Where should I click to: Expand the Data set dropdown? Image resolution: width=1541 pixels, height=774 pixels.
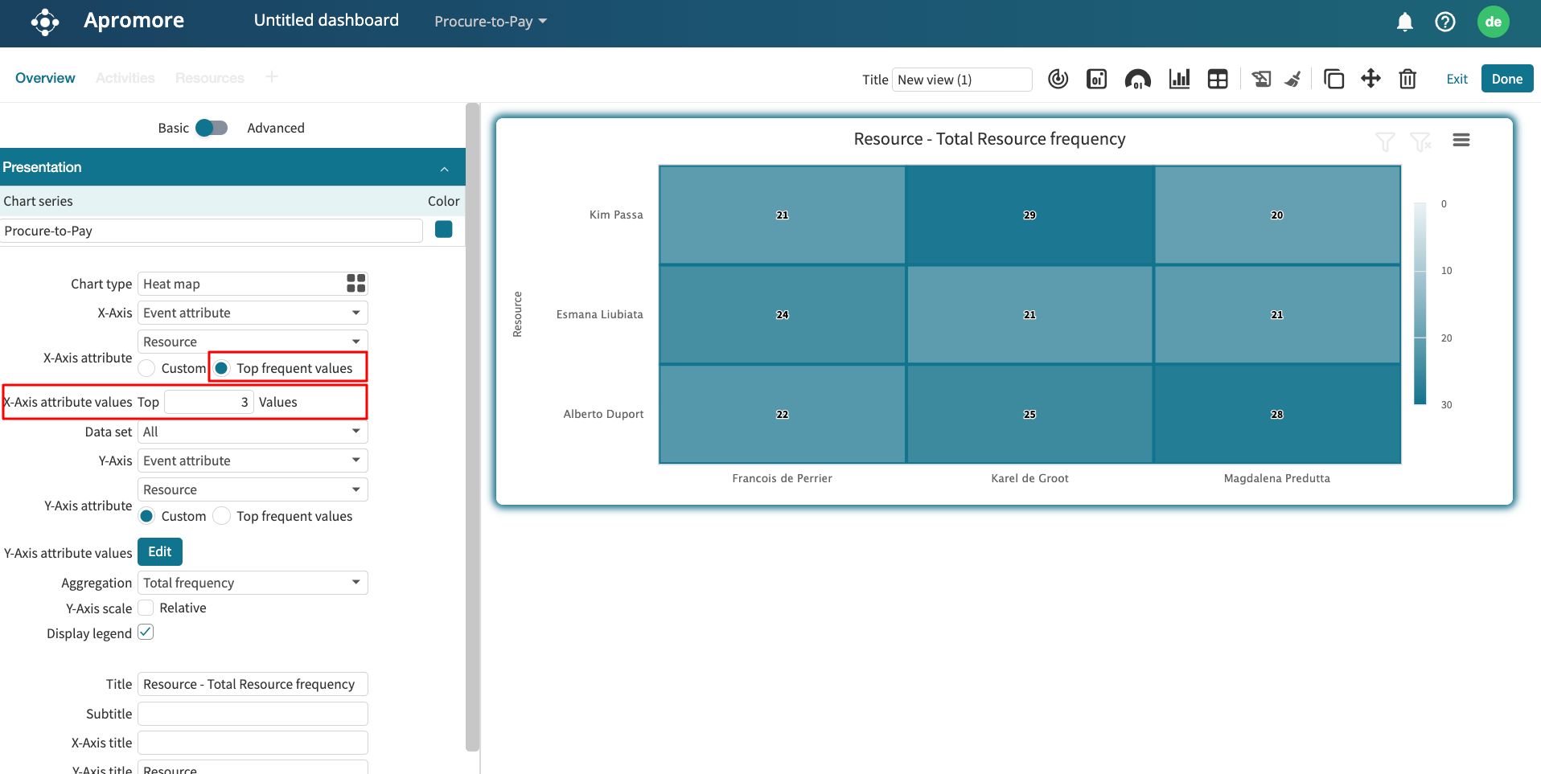(253, 432)
